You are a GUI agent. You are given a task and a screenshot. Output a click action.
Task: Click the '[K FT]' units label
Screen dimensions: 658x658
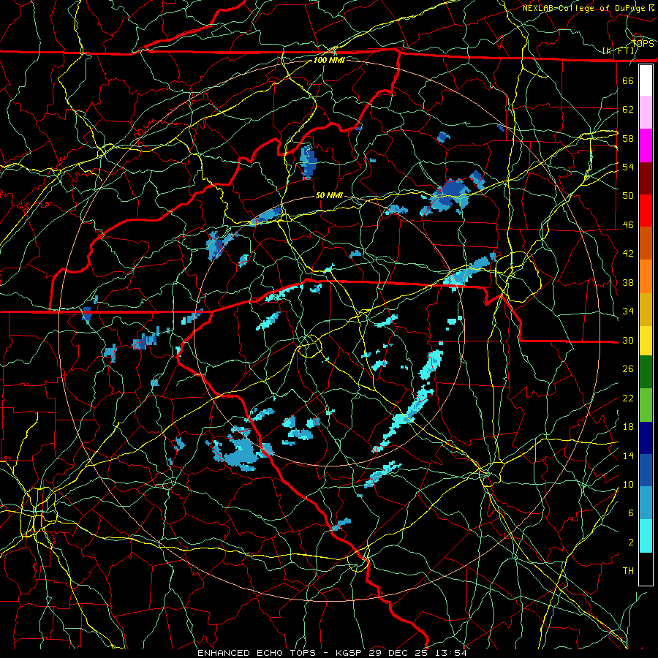tap(618, 51)
